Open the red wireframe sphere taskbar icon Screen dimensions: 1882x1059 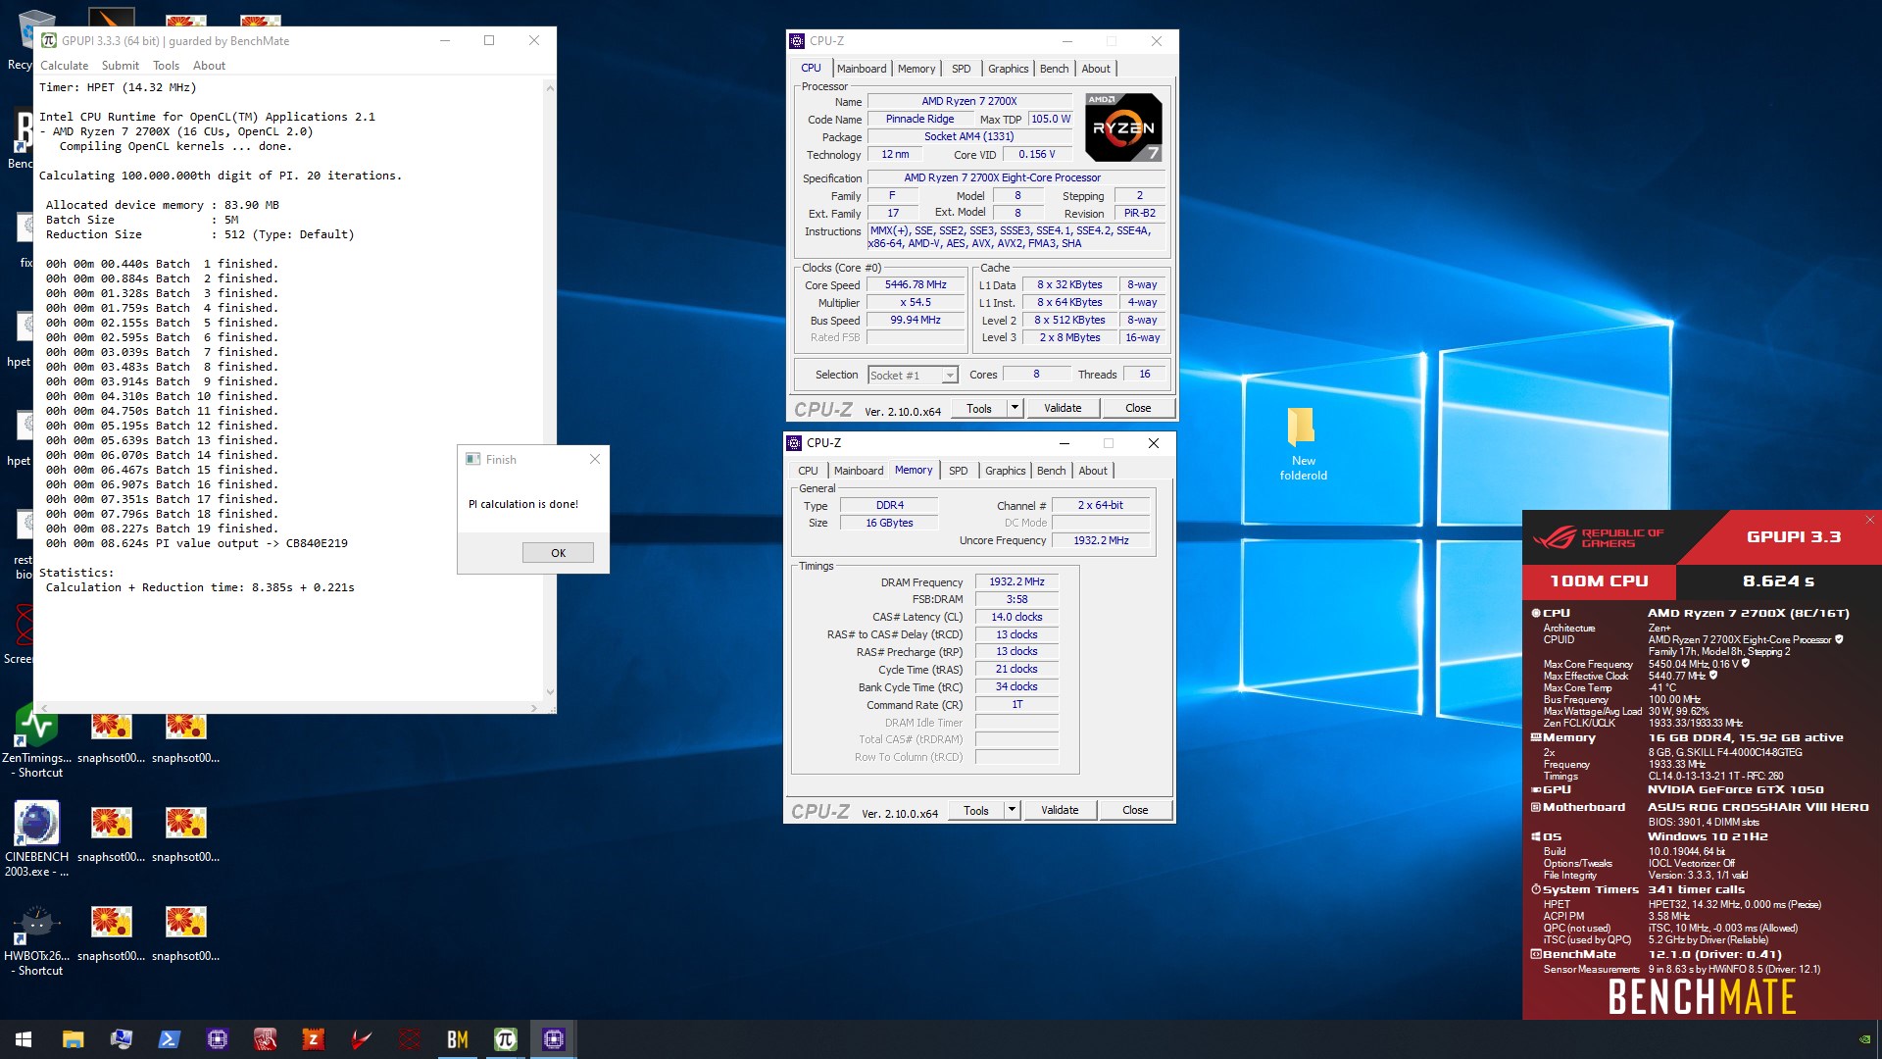(x=409, y=1039)
